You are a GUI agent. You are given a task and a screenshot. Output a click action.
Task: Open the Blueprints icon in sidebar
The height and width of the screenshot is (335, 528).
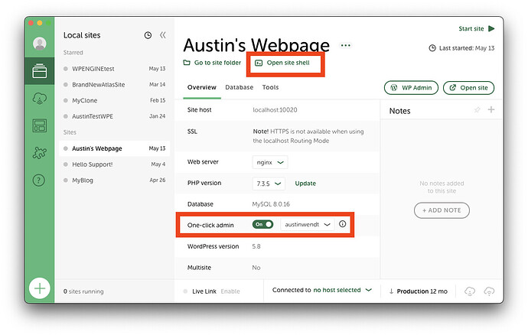point(39,125)
